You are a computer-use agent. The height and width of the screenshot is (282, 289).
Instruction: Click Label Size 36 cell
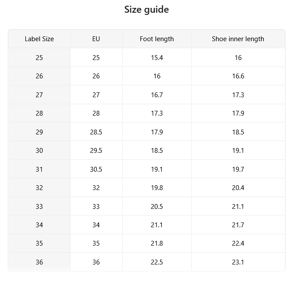(39, 262)
